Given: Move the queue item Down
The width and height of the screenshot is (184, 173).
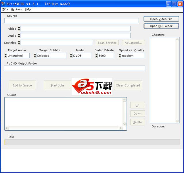Looking at the screenshot, I should click(x=137, y=114).
